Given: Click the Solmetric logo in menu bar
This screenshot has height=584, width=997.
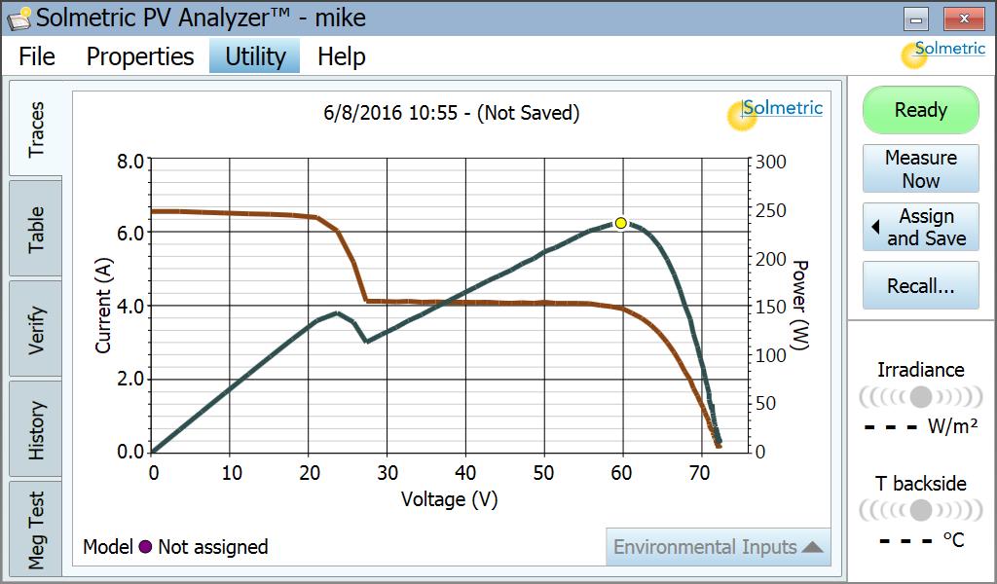Looking at the screenshot, I should click(x=942, y=54).
